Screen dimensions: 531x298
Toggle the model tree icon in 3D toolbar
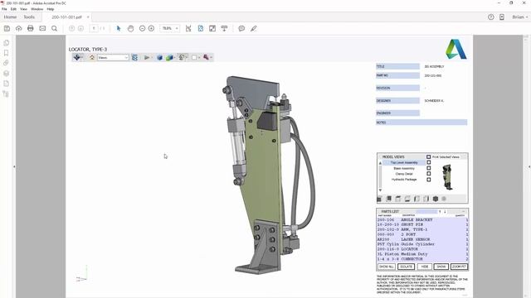(134, 57)
